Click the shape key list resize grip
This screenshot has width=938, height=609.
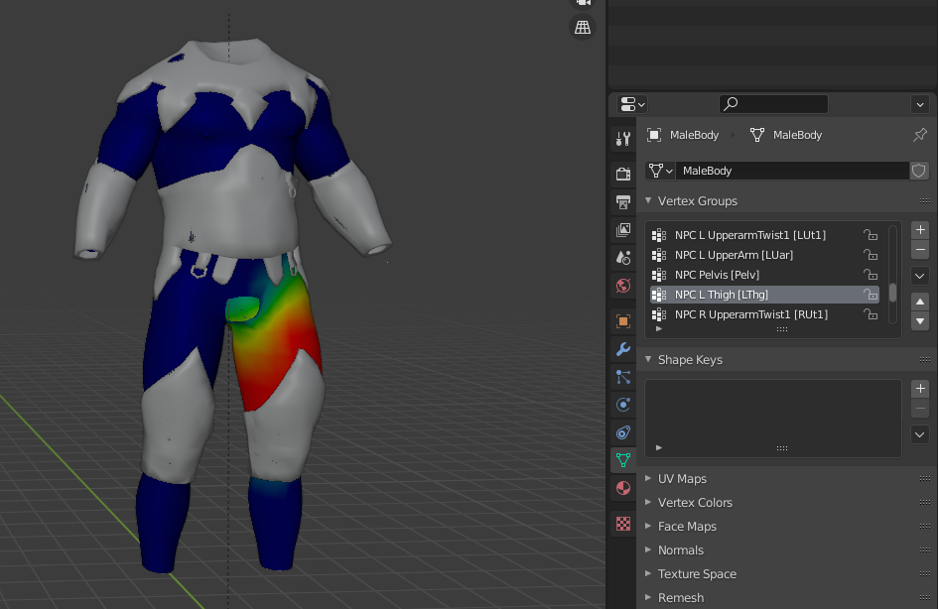coord(782,448)
